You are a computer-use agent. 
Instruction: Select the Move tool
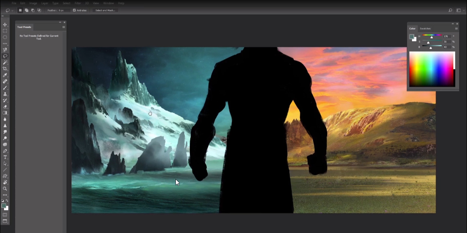pyautogui.click(x=5, y=24)
